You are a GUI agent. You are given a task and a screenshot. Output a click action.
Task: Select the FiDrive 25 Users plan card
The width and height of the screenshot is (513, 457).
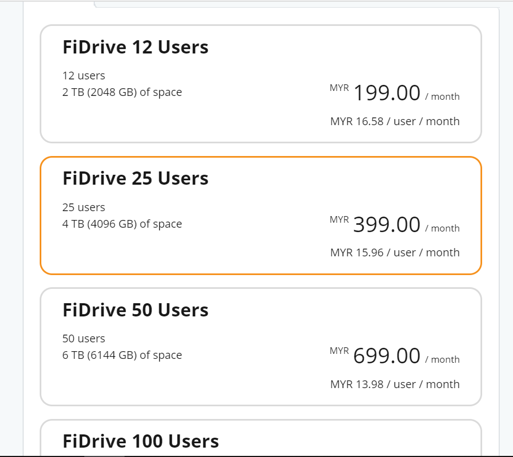[x=261, y=216]
